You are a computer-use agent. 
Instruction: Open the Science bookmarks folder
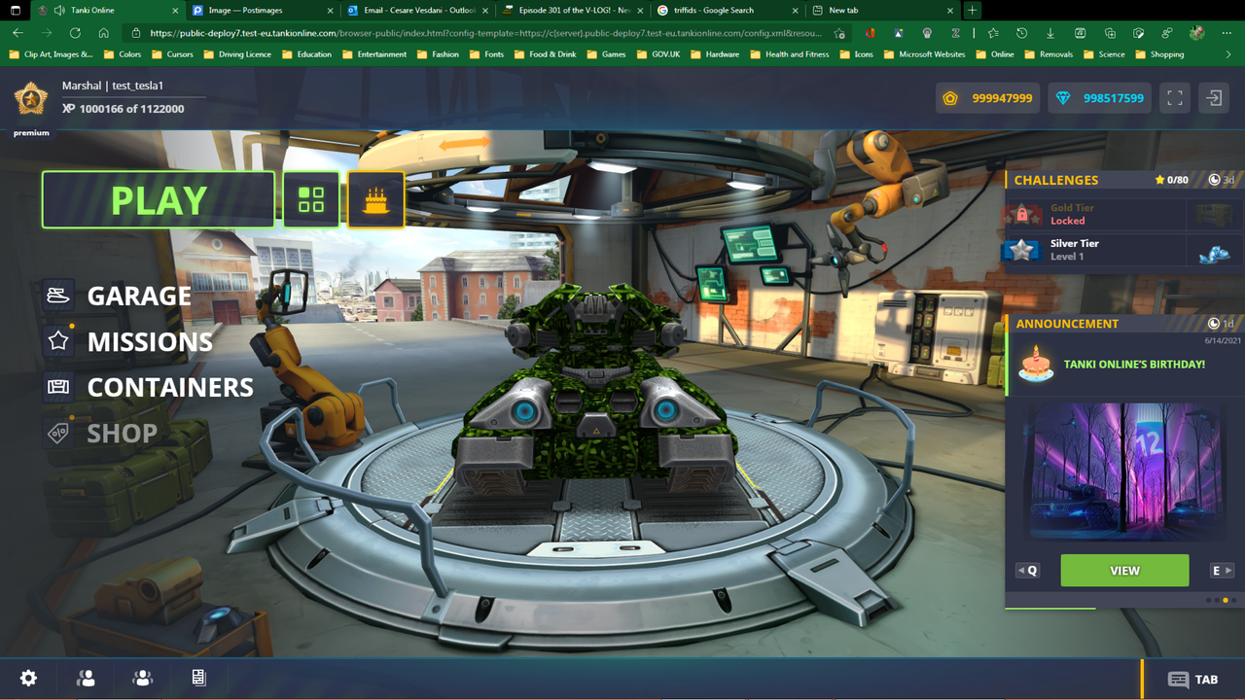[1104, 54]
